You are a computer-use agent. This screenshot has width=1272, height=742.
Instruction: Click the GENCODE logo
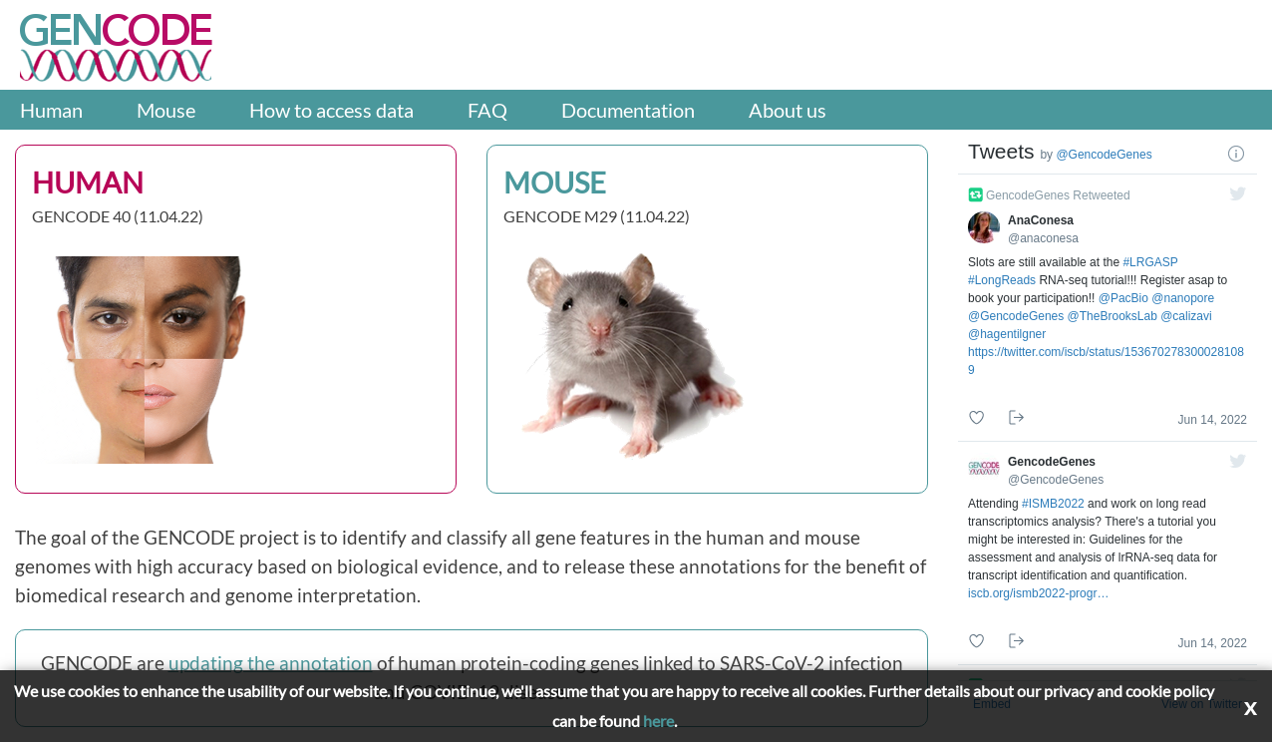pyautogui.click(x=116, y=47)
